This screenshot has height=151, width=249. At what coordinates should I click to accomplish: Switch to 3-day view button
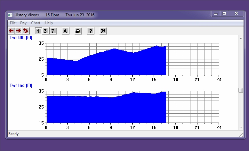coord(45,31)
